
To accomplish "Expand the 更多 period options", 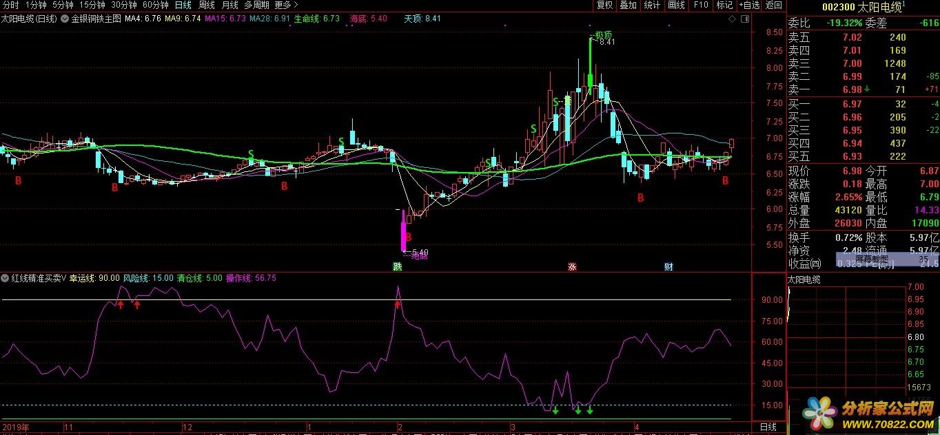I will [x=286, y=5].
